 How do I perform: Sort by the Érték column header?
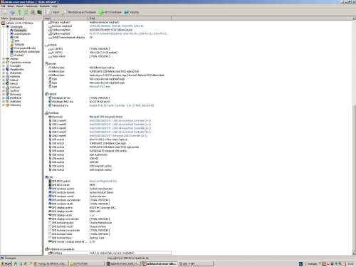[x=130, y=19]
